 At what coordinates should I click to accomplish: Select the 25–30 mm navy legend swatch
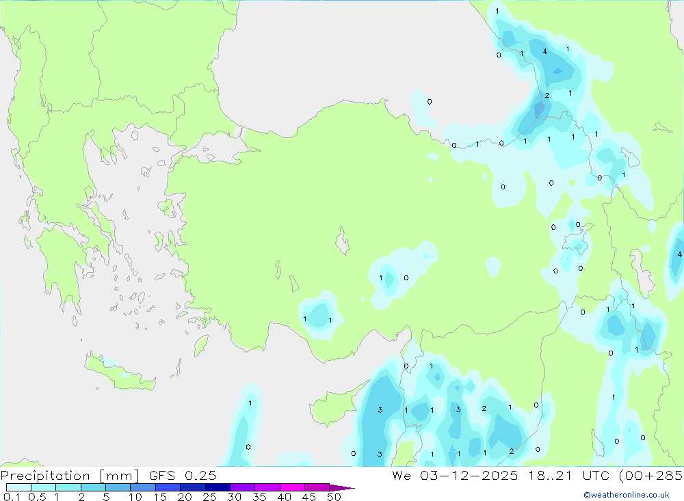pyautogui.click(x=218, y=487)
